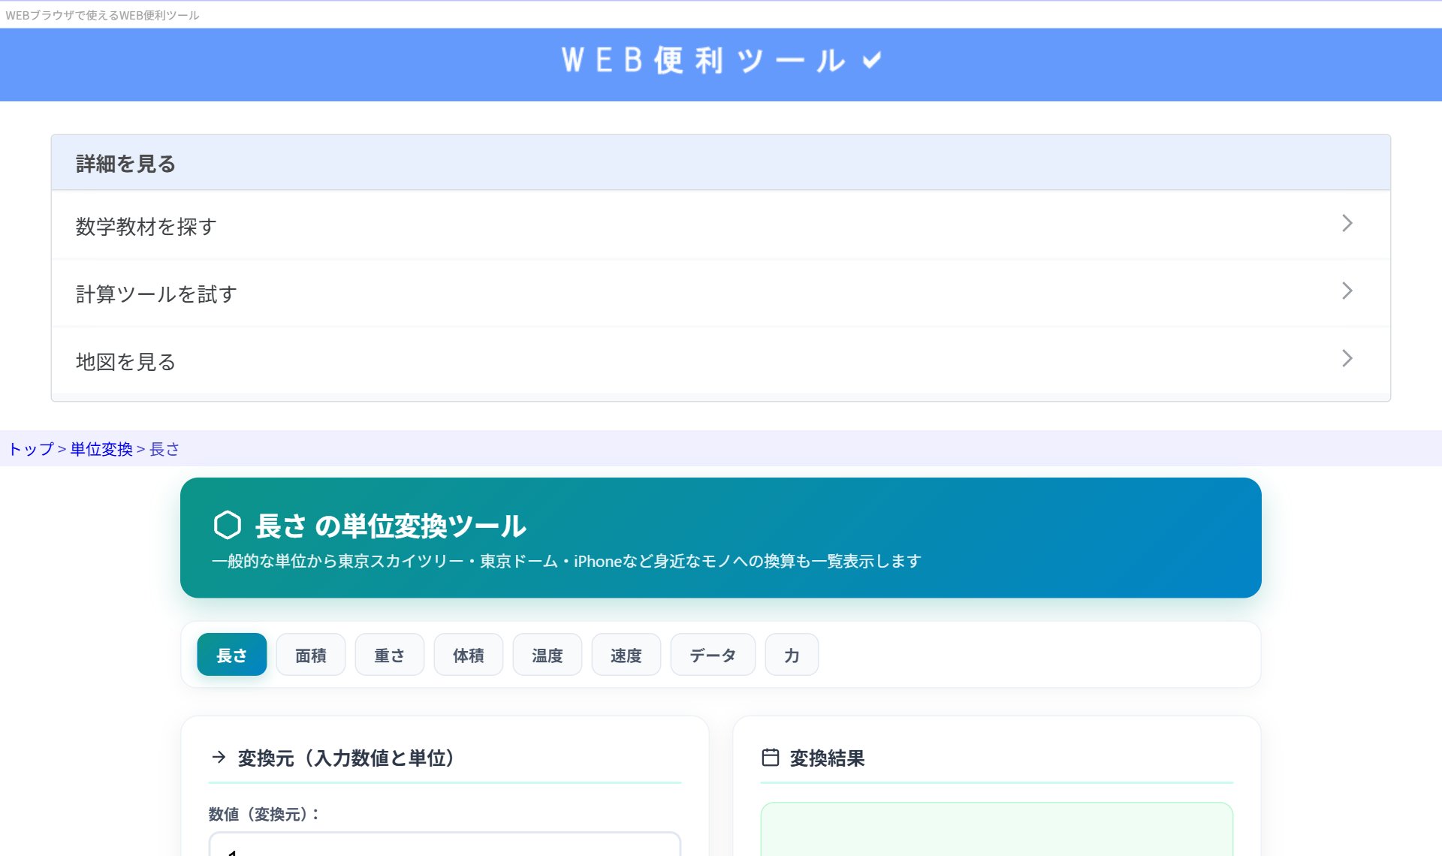The width and height of the screenshot is (1442, 856).
Task: Expand the chevron on 数学教材を探す row
Action: (1347, 224)
